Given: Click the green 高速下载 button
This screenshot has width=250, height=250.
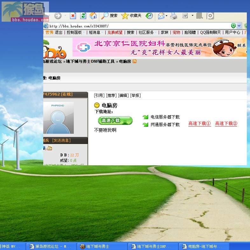Looking at the screenshot, I should (x=115, y=120).
